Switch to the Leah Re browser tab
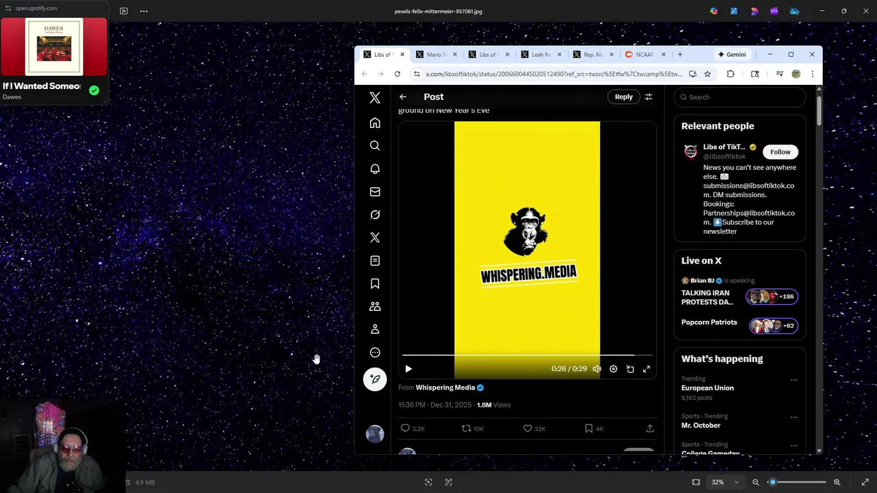 point(541,55)
